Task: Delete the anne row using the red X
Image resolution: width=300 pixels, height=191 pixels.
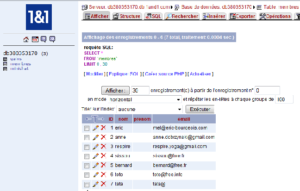Action: click(103, 137)
